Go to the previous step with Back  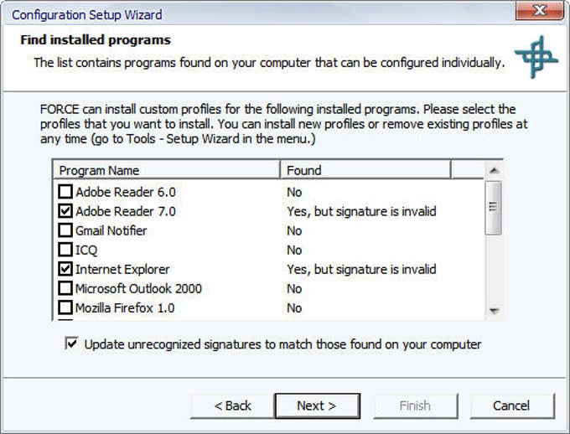(232, 406)
